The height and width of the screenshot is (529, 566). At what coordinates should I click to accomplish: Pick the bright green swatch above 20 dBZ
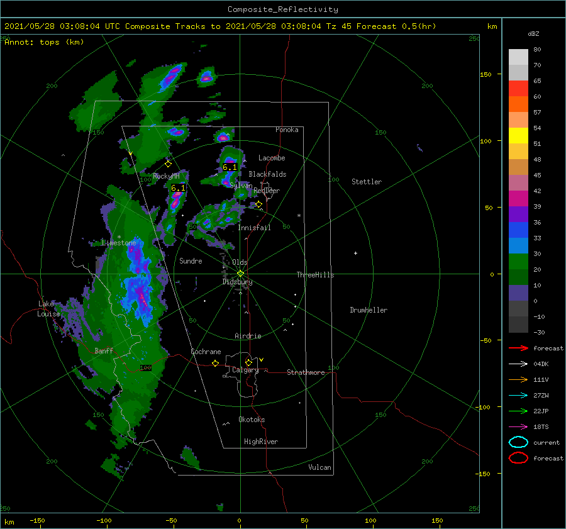pos(518,261)
